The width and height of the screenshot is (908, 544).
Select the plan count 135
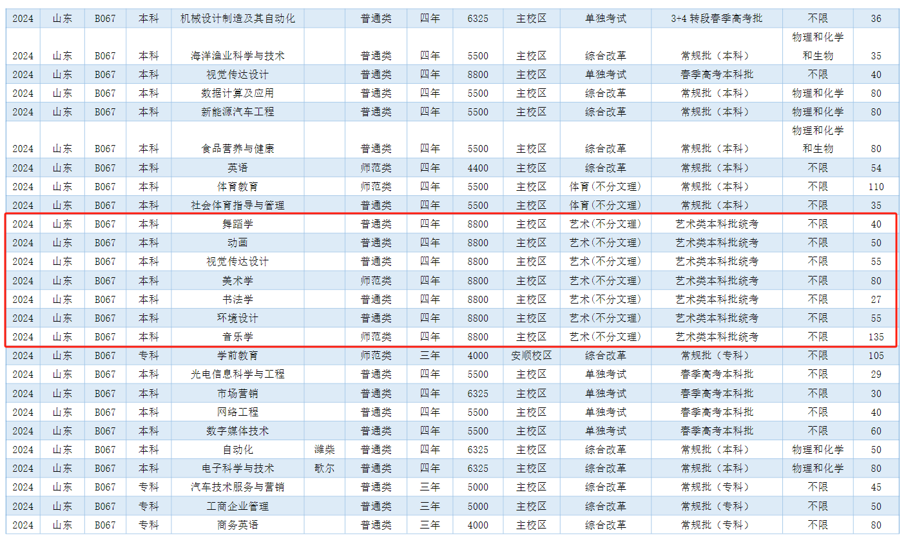pyautogui.click(x=876, y=336)
